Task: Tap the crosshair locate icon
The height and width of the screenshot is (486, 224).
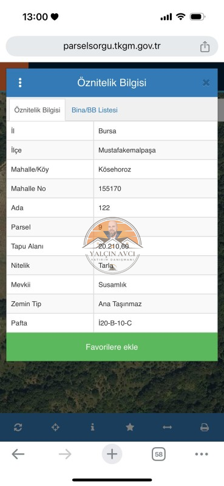Action: click(55, 428)
